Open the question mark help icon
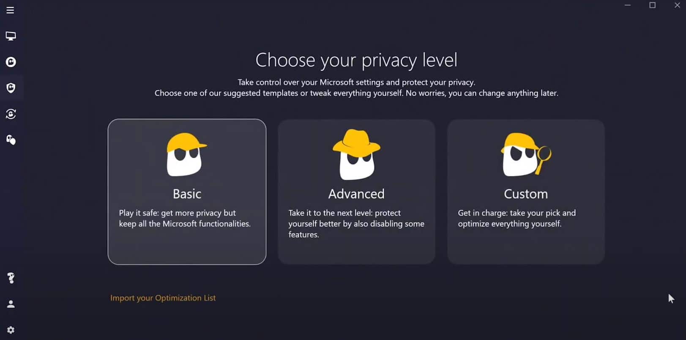This screenshot has width=686, height=340. pyautogui.click(x=11, y=278)
